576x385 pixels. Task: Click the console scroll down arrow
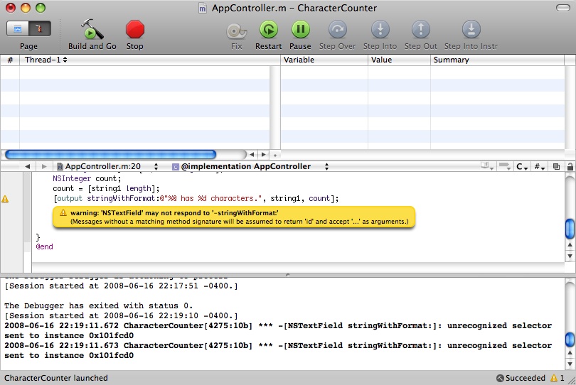(x=570, y=364)
